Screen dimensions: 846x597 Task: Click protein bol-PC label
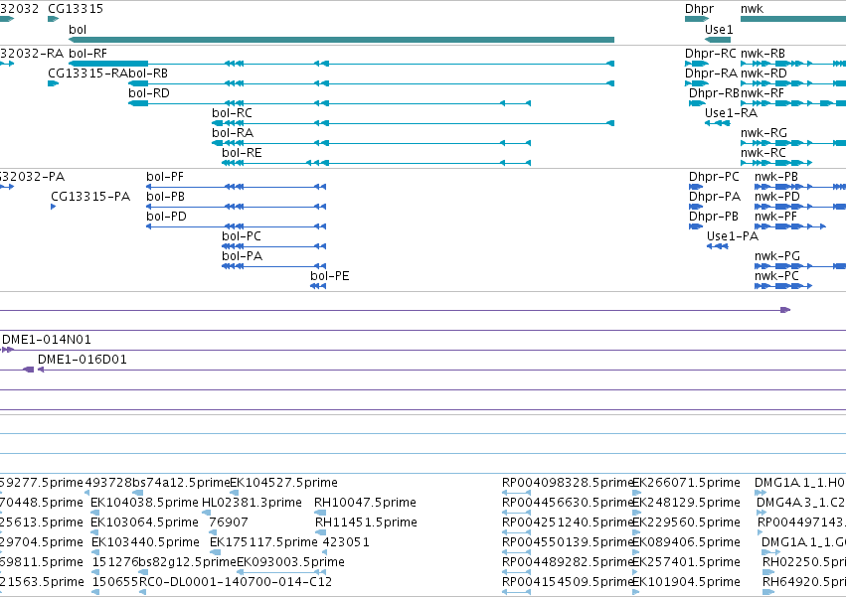tap(242, 236)
